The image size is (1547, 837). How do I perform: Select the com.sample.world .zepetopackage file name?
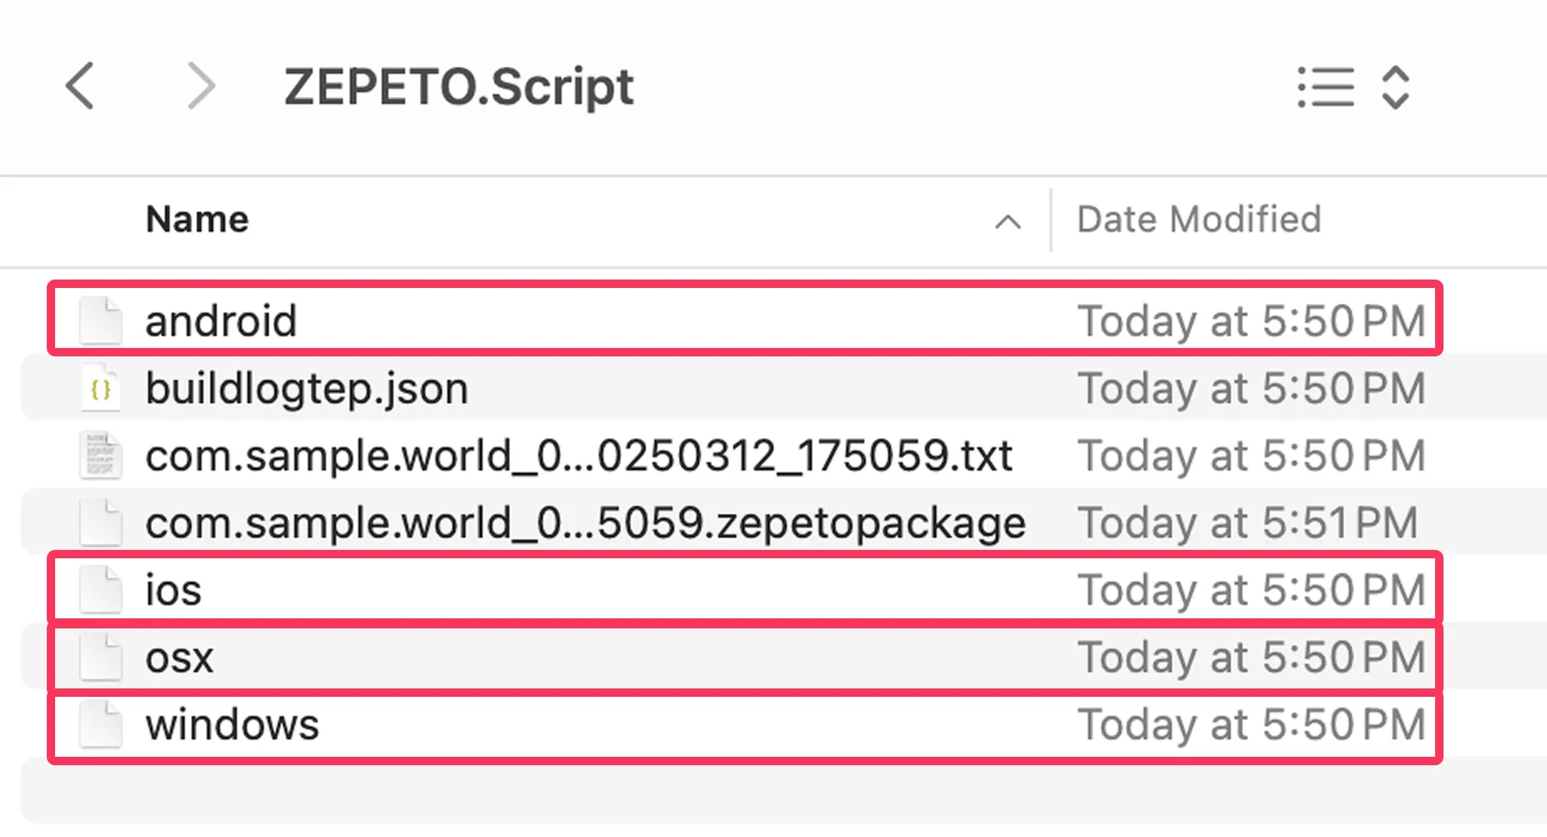[585, 524]
